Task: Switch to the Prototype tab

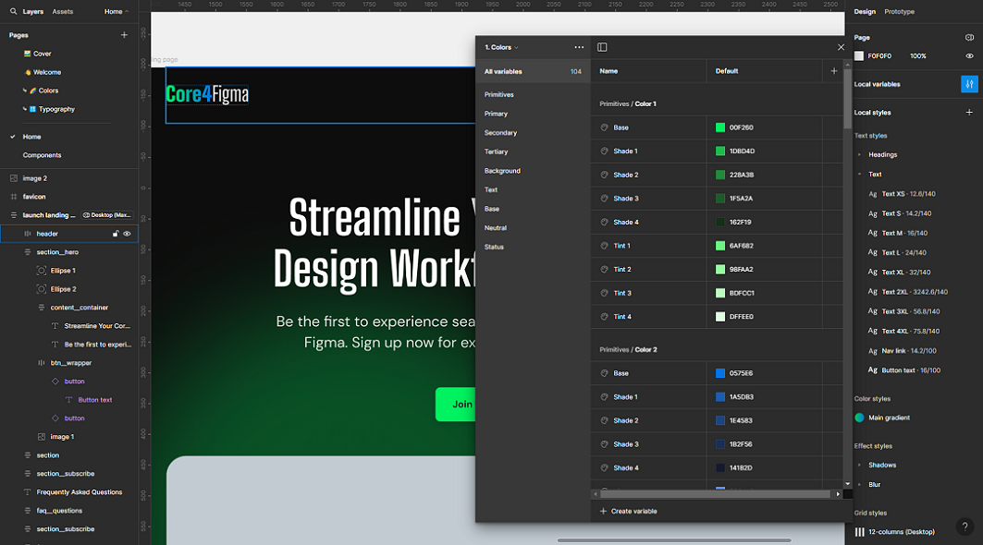Action: (899, 12)
